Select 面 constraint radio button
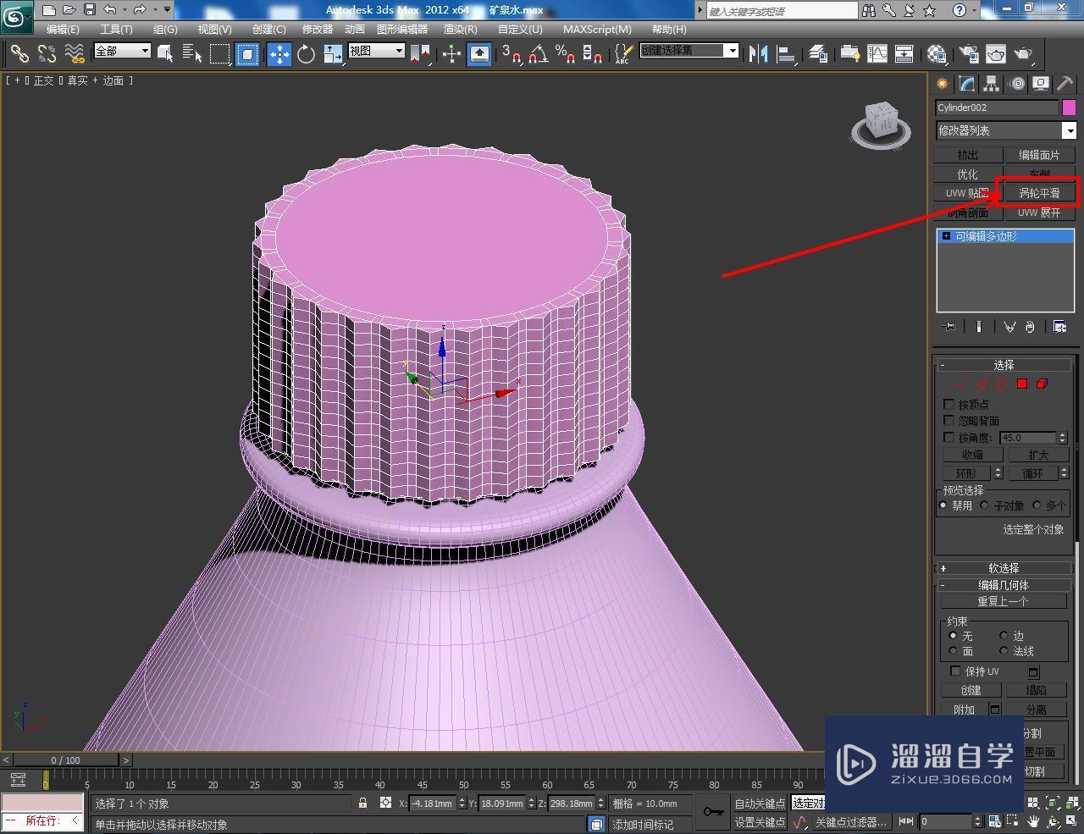Viewport: 1084px width, 834px height. coord(953,651)
